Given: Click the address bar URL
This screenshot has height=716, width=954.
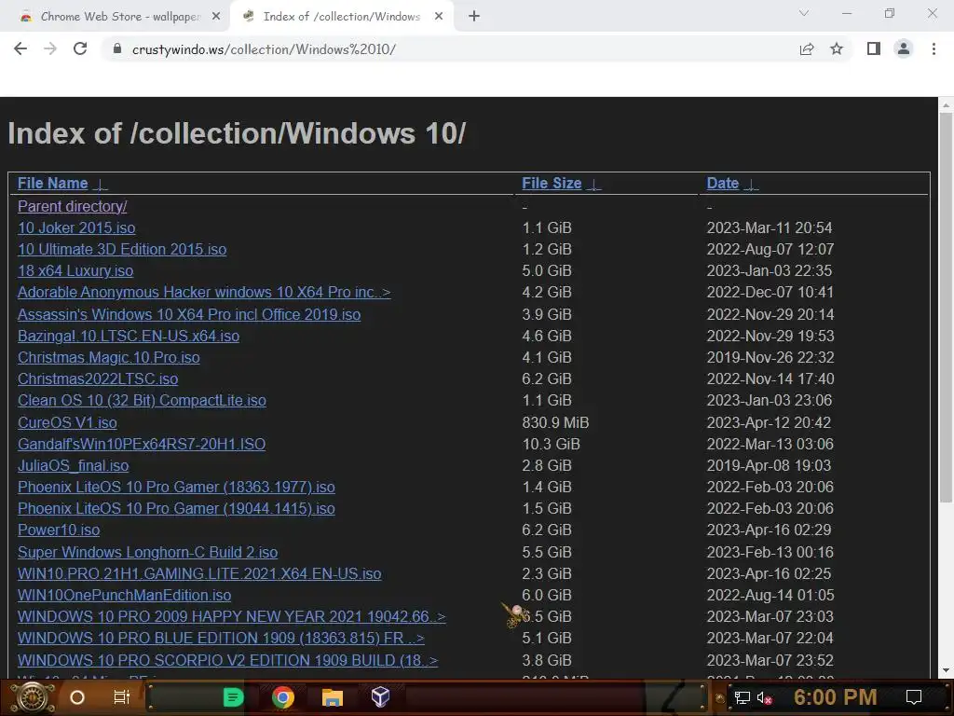Looking at the screenshot, I should [264, 49].
